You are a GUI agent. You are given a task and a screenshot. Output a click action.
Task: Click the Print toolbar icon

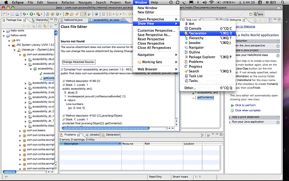click(x=17, y=14)
